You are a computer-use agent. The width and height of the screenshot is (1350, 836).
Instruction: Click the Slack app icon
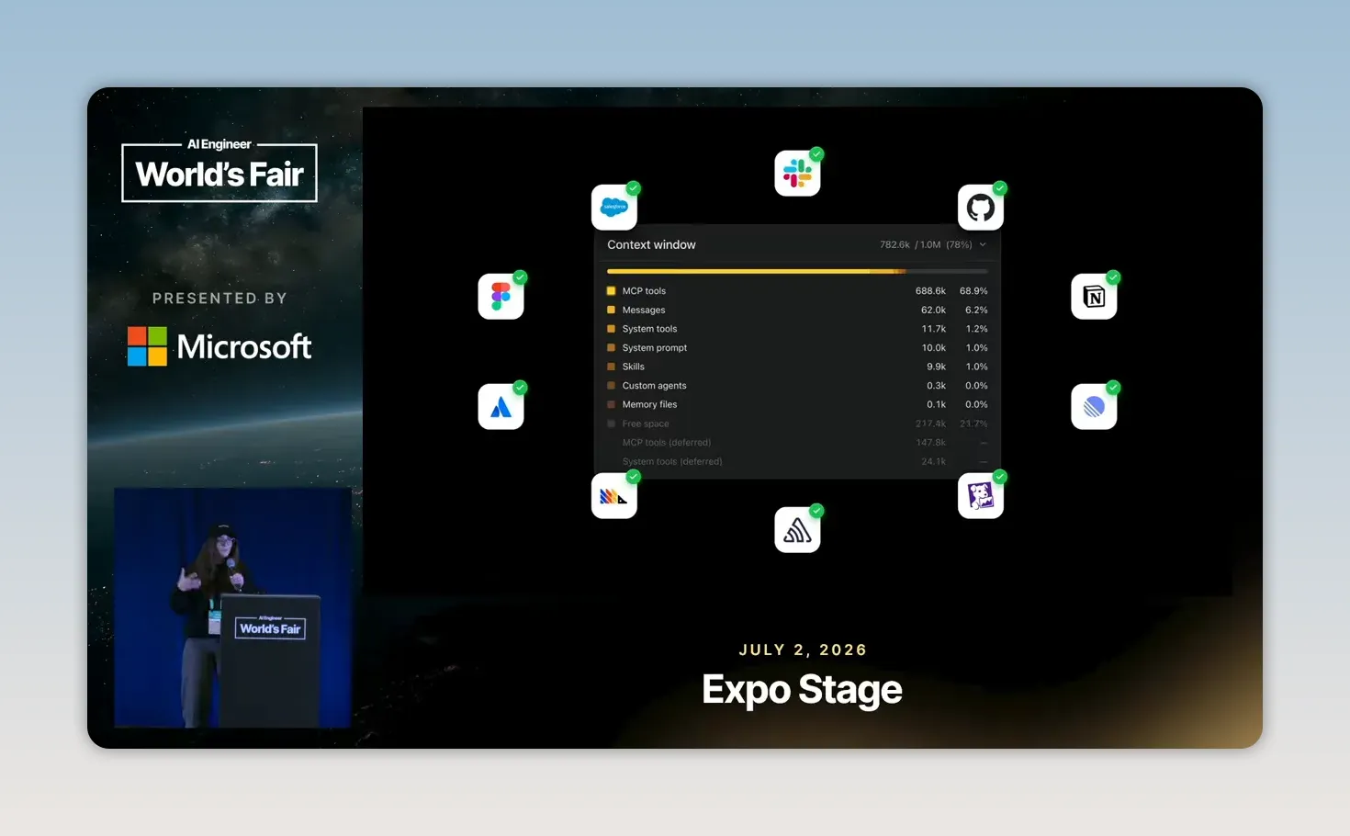click(x=797, y=174)
